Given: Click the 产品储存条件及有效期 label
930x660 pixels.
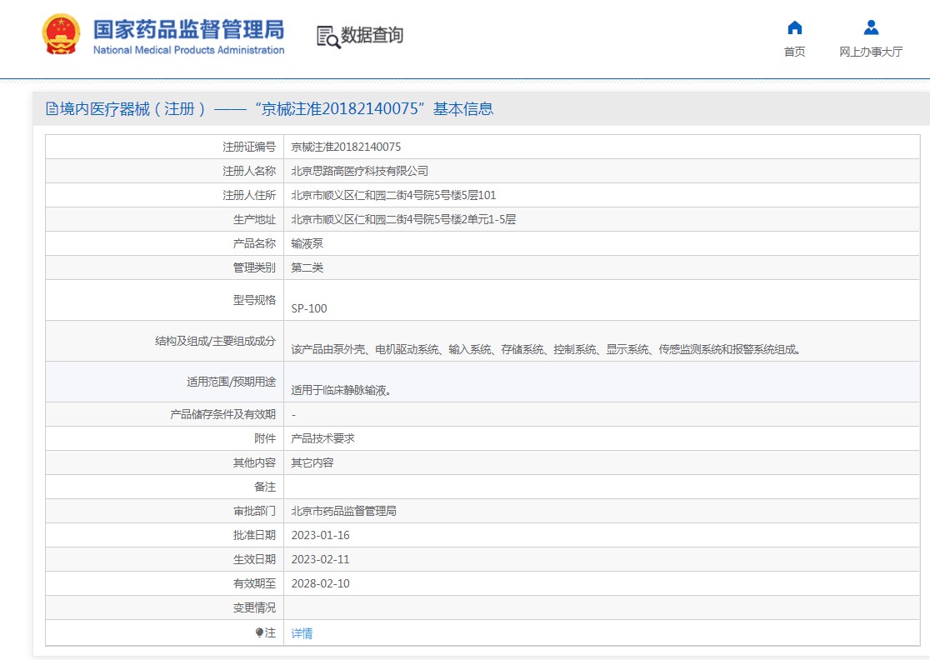Looking at the screenshot, I should 223,414.
